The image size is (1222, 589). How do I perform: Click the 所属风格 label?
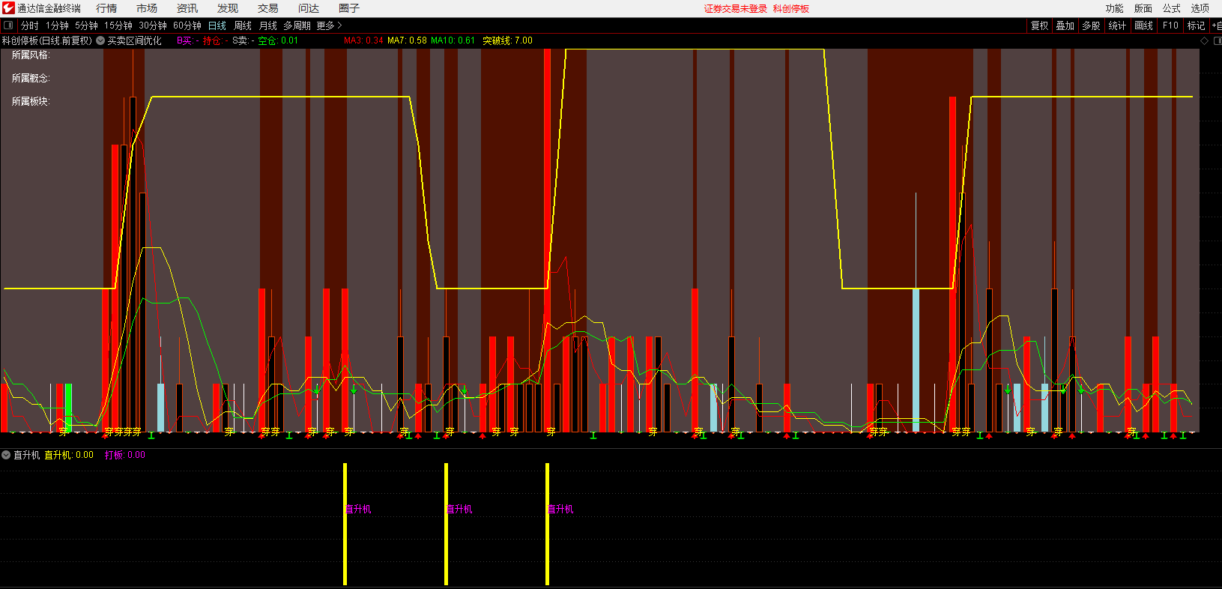[x=31, y=55]
